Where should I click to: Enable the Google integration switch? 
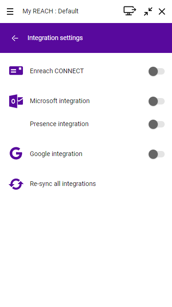pyautogui.click(x=156, y=154)
